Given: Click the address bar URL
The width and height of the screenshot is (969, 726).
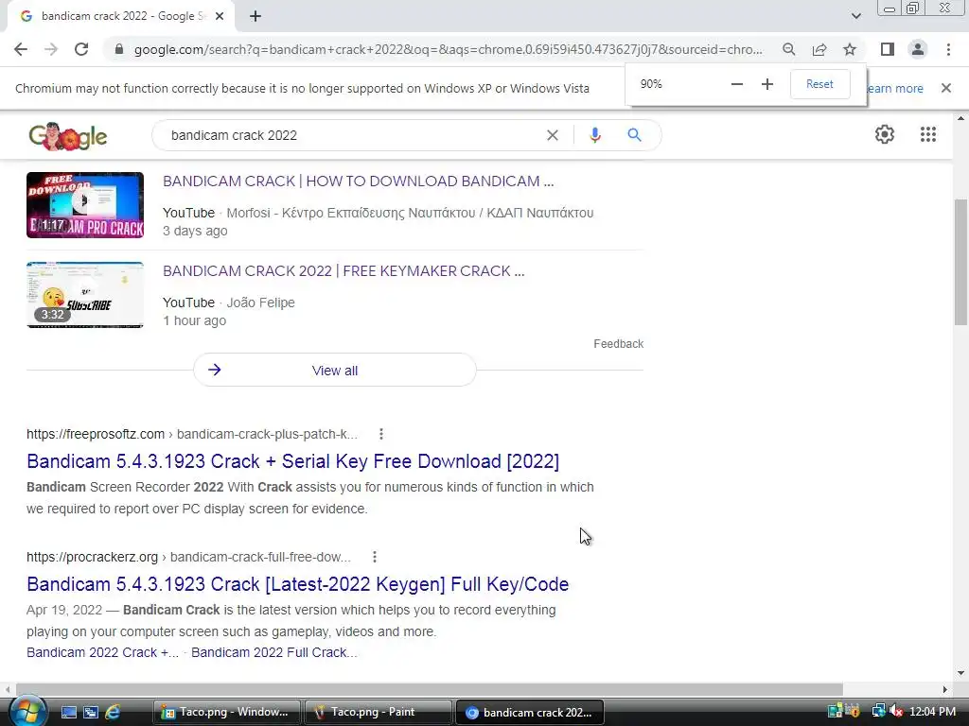Looking at the screenshot, I should coord(448,49).
